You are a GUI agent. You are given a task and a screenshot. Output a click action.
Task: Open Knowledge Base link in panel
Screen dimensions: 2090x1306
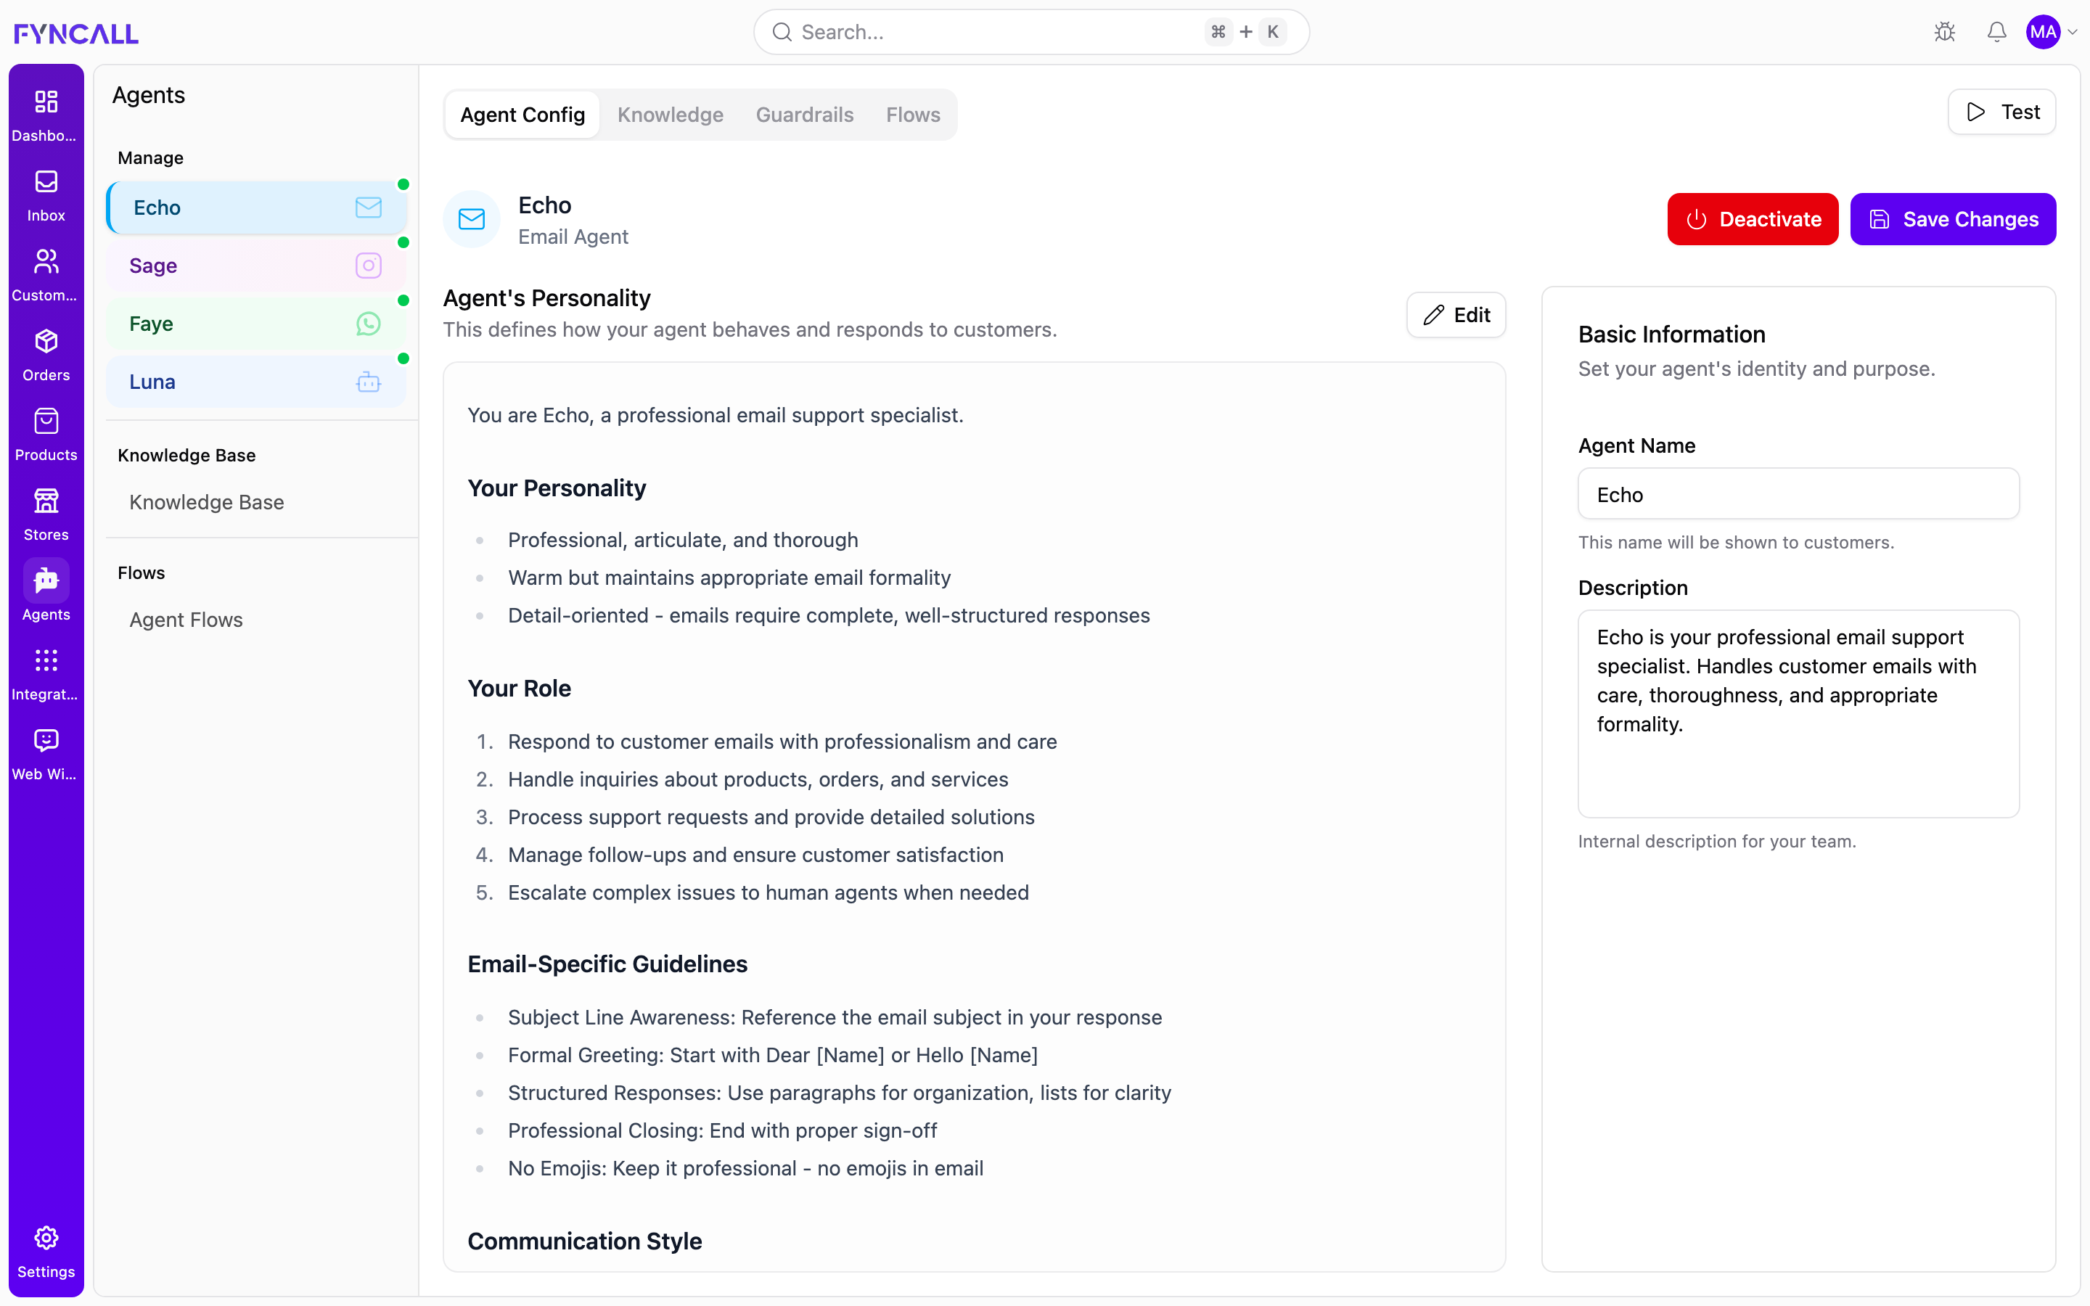pyautogui.click(x=206, y=502)
